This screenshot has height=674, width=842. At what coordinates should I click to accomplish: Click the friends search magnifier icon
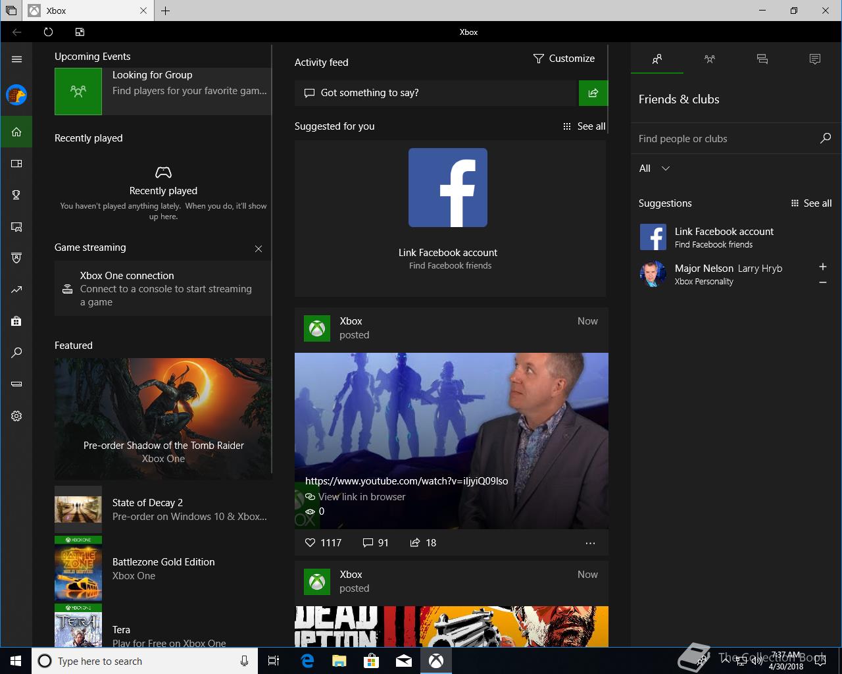826,138
